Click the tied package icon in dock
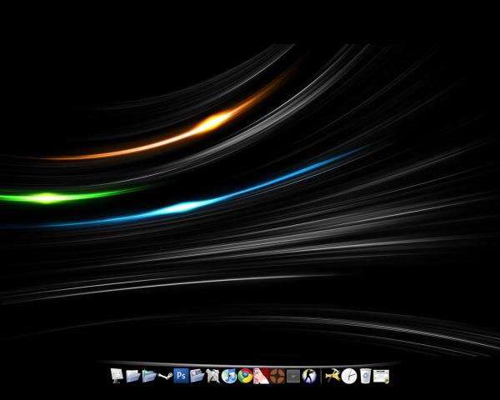The height and width of the screenshot is (400, 500). (212, 376)
